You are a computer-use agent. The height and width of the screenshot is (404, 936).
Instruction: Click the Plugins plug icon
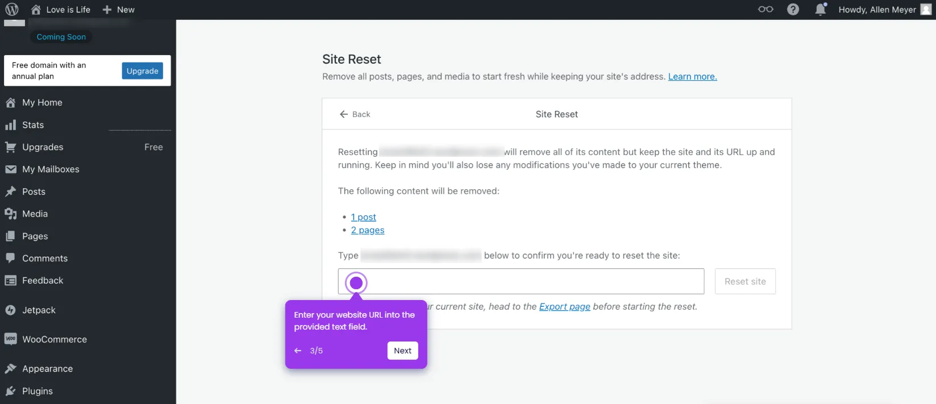click(10, 391)
